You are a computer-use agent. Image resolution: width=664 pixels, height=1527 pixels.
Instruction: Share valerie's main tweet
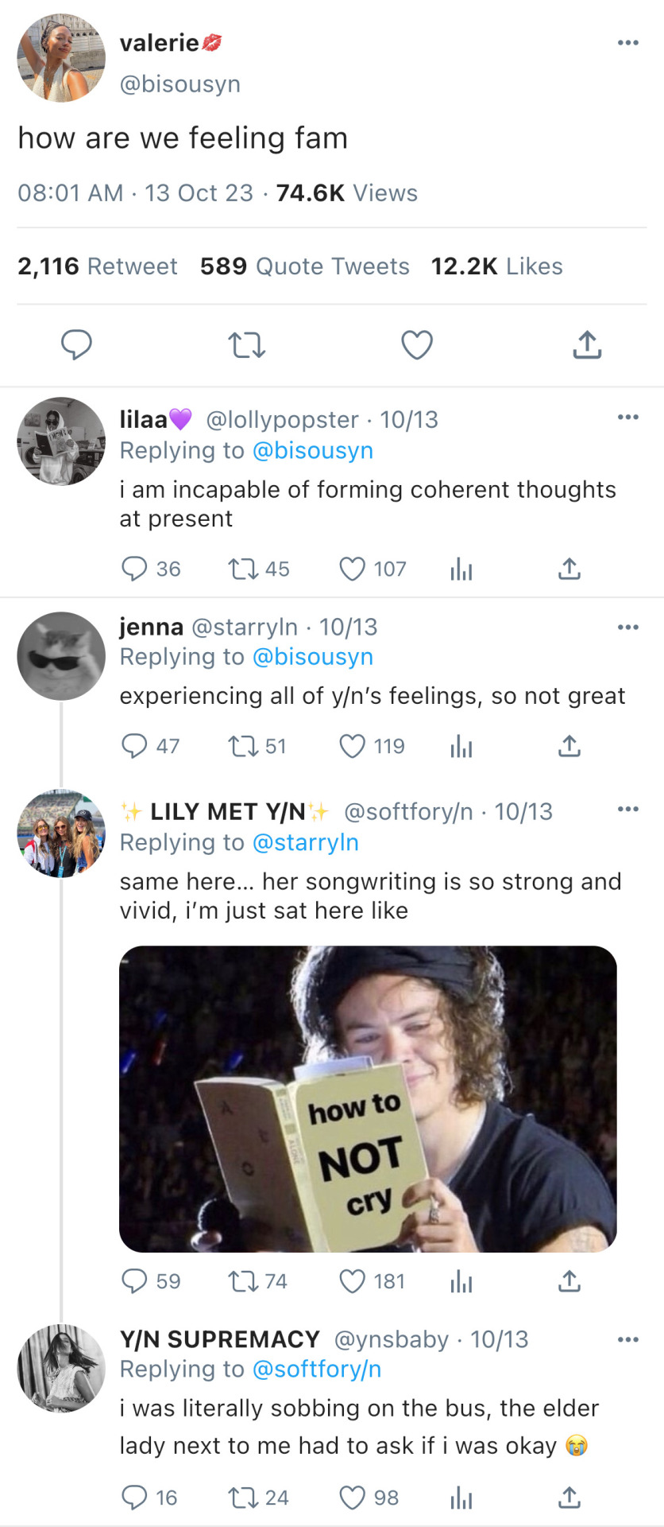coord(587,345)
